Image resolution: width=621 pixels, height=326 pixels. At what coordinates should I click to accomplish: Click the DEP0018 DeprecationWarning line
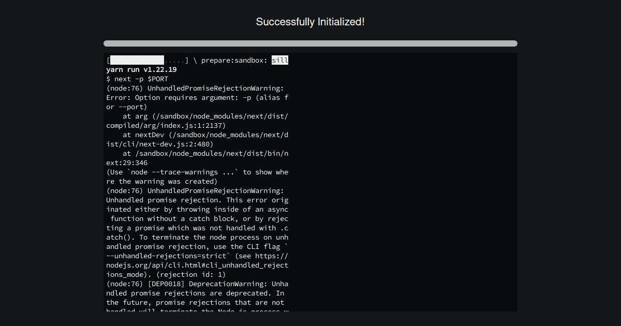point(197,284)
